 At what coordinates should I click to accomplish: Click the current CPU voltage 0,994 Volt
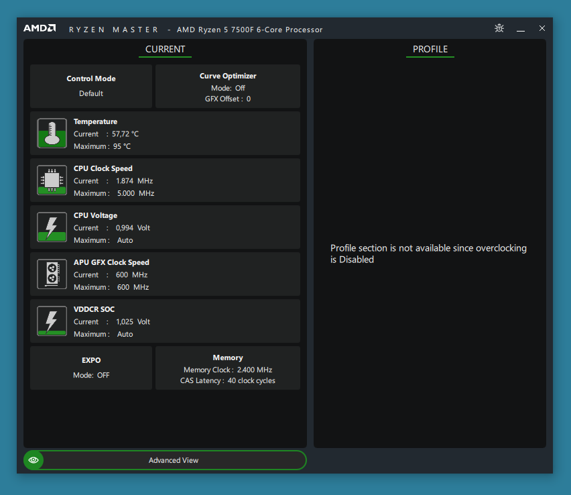[x=133, y=228]
